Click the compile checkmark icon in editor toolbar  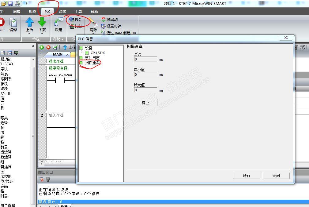pyautogui.click(x=55, y=47)
